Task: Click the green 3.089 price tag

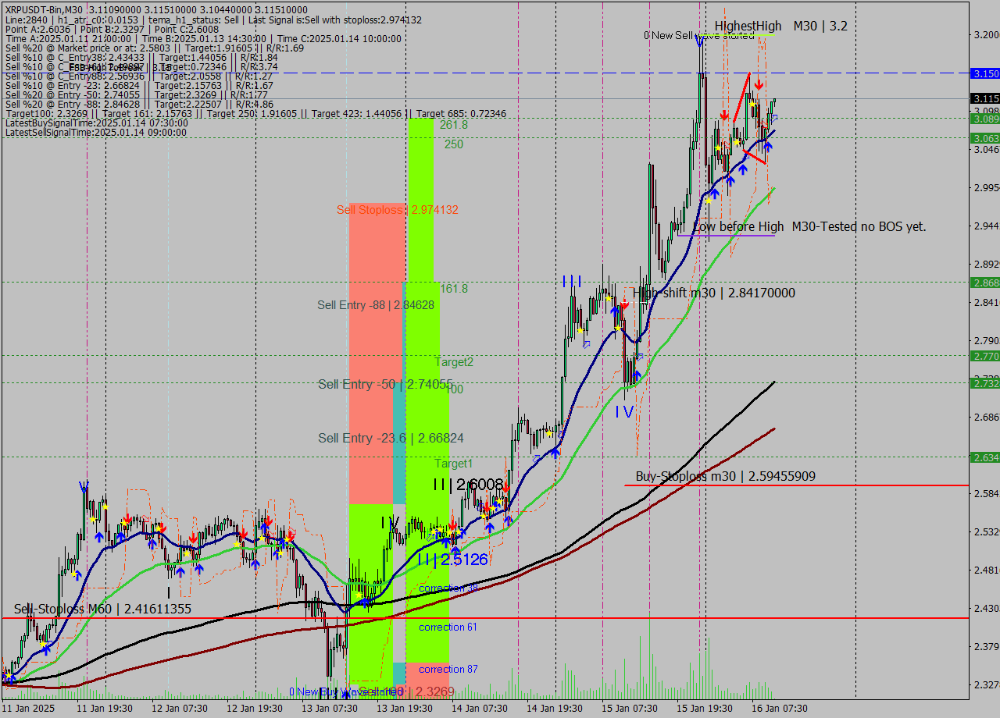Action: pyautogui.click(x=985, y=119)
